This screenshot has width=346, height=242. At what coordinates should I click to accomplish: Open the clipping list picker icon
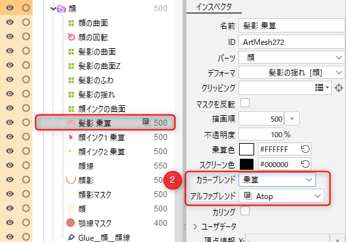[322, 88]
